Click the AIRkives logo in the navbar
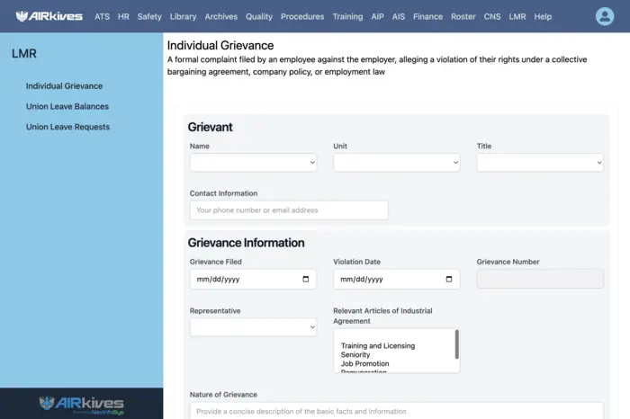The image size is (630, 419). pyautogui.click(x=49, y=16)
